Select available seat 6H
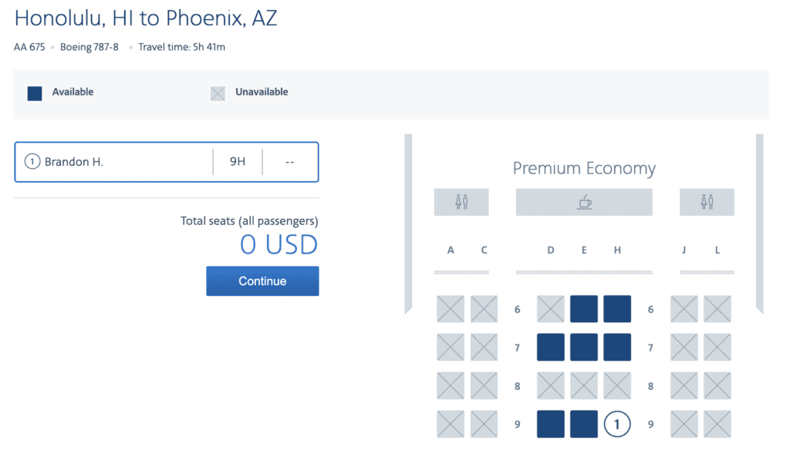790x454 pixels. [617, 309]
